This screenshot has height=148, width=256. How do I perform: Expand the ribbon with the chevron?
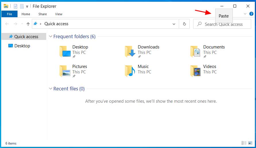[x=245, y=14]
